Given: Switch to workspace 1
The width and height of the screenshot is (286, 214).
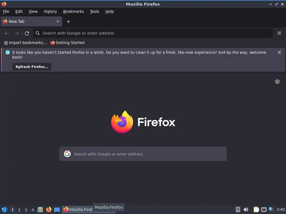Looking at the screenshot, I should pos(12,210).
